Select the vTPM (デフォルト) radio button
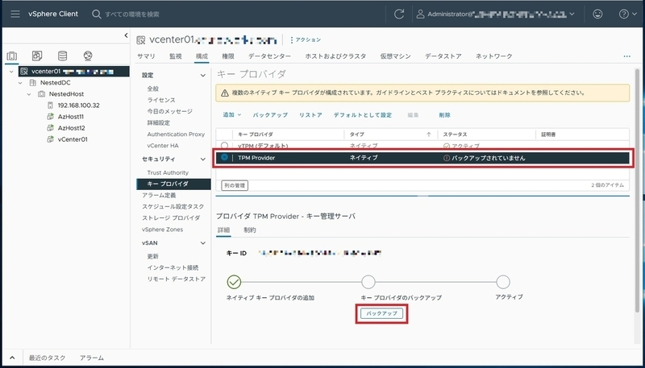 (225, 146)
